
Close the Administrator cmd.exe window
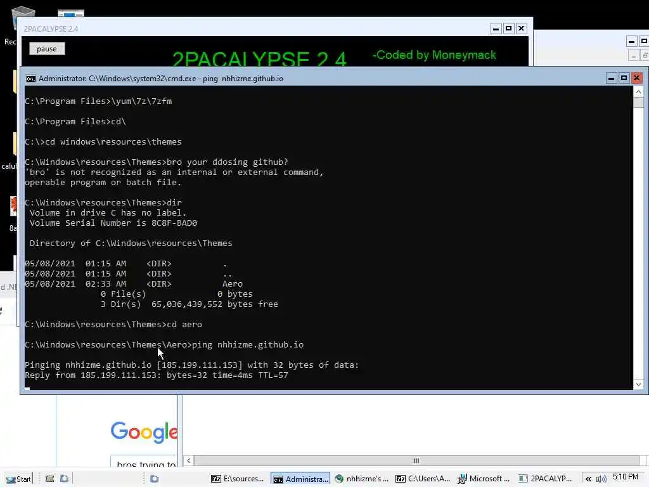click(636, 78)
